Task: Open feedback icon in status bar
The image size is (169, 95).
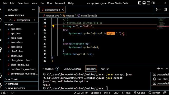Action: point(165,93)
